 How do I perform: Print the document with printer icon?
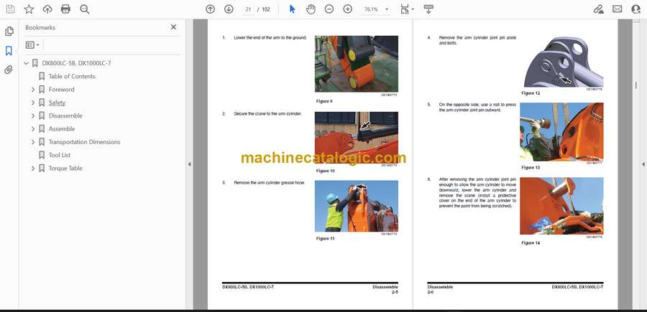(x=66, y=9)
